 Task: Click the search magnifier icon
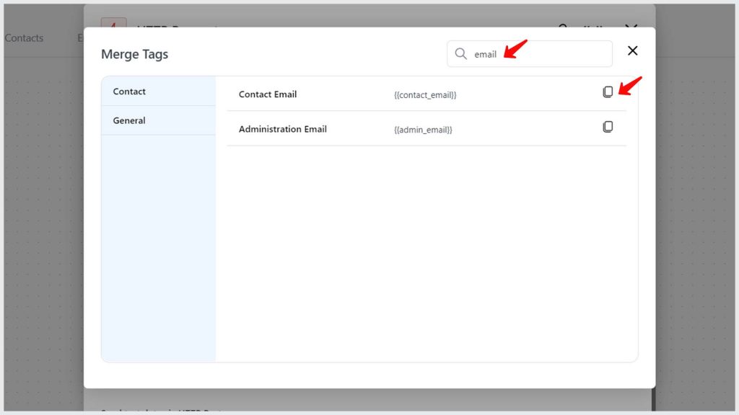pyautogui.click(x=461, y=54)
